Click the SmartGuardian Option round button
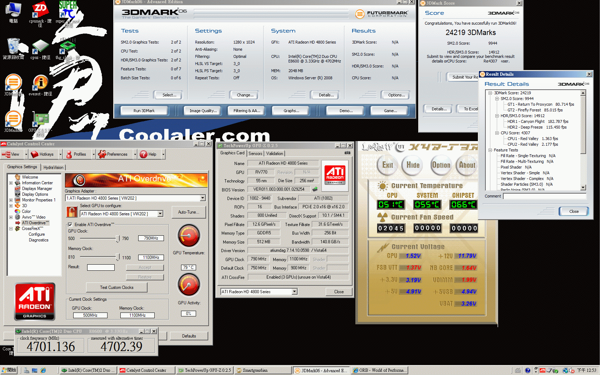The width and height of the screenshot is (600, 375). tap(441, 165)
